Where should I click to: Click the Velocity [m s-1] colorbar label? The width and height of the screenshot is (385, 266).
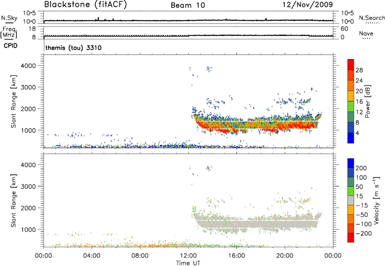[377, 200]
